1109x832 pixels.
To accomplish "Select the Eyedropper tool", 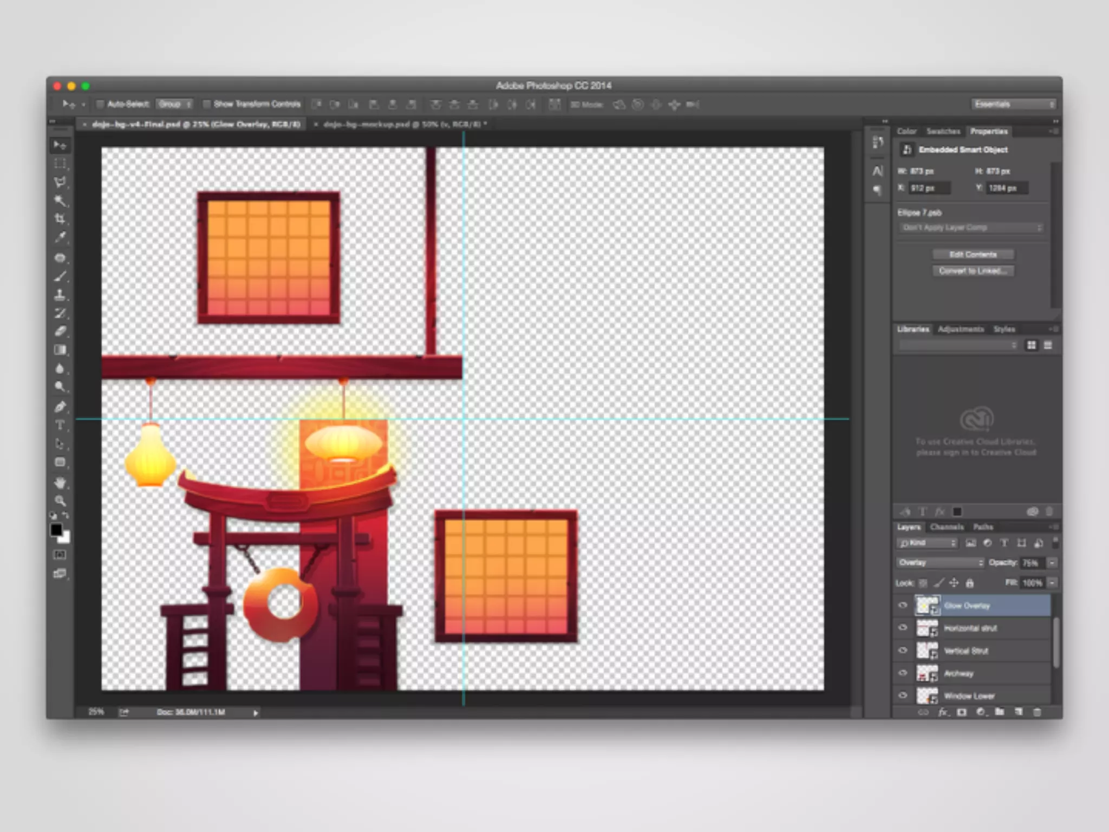I will [x=60, y=237].
